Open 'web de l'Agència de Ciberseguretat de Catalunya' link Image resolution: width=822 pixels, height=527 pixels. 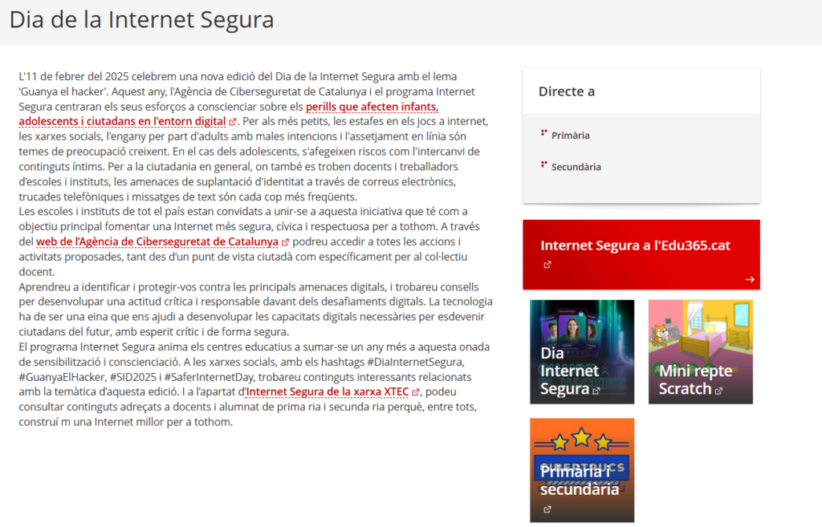tap(157, 241)
